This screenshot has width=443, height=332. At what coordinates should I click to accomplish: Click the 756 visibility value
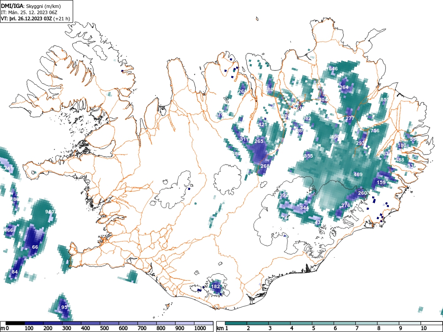tap(375, 131)
